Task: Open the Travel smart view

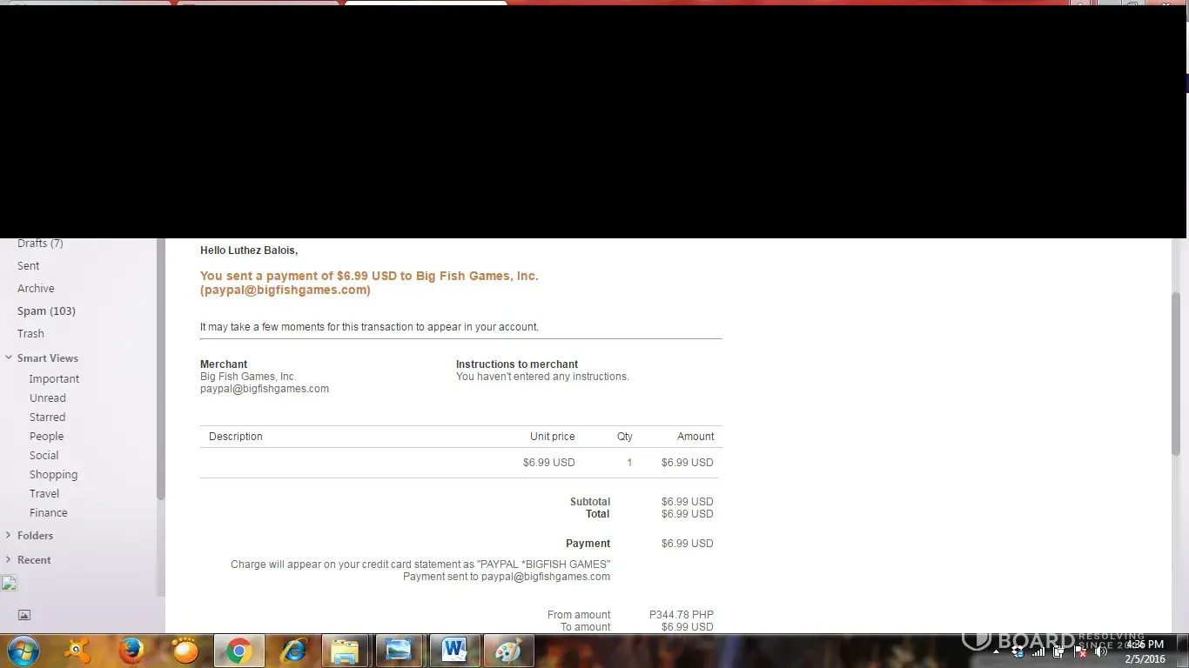Action: point(44,494)
